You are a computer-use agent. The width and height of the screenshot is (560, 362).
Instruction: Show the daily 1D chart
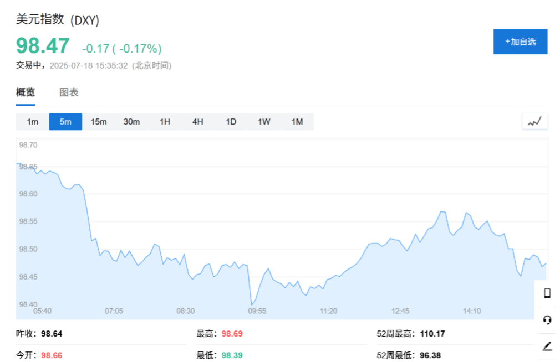click(231, 122)
